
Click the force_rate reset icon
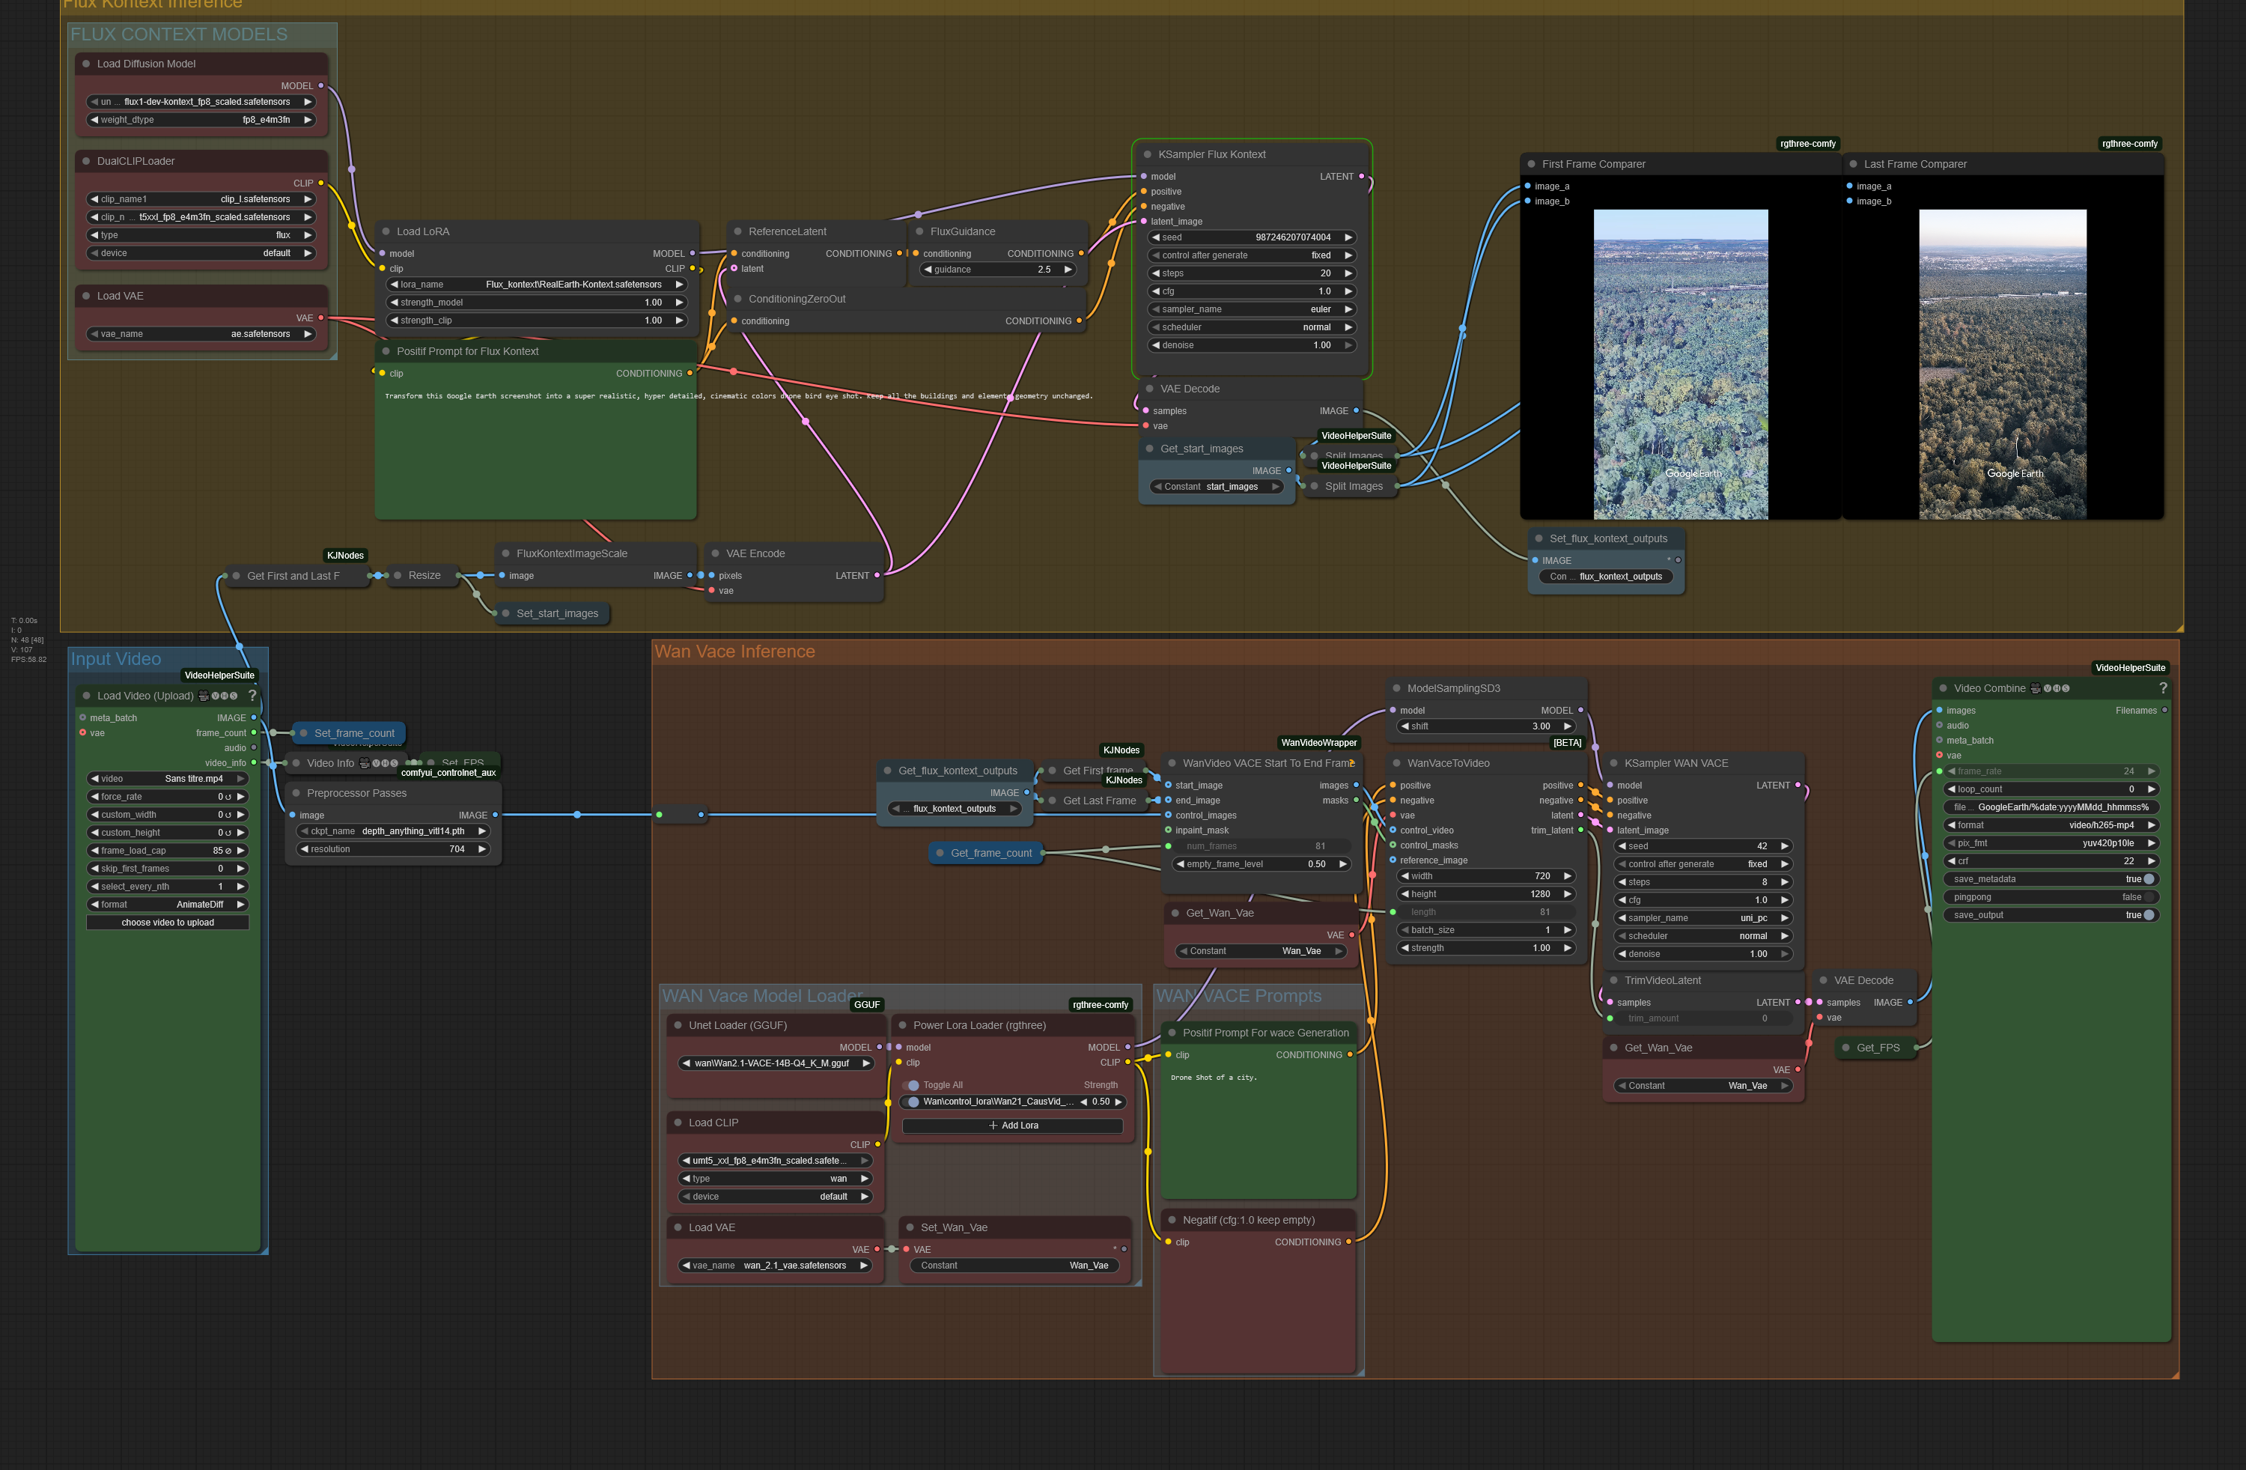[228, 797]
